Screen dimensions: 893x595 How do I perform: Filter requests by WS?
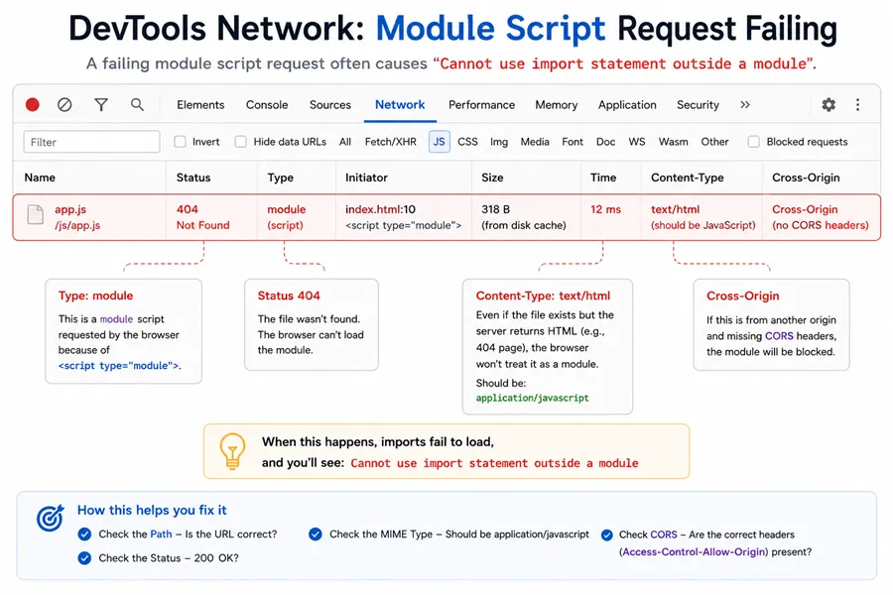click(637, 142)
